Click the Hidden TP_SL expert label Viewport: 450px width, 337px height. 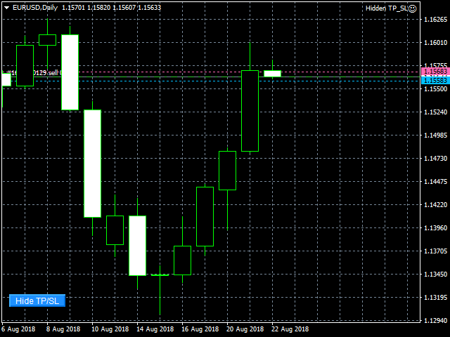[387, 8]
